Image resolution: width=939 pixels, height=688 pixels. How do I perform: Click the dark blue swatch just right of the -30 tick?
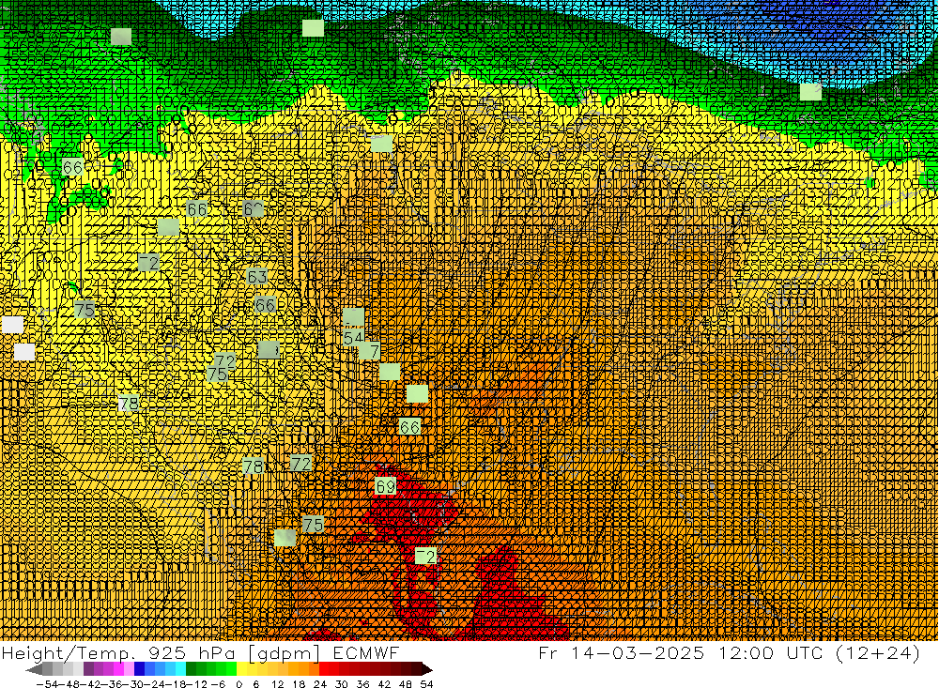140,669
